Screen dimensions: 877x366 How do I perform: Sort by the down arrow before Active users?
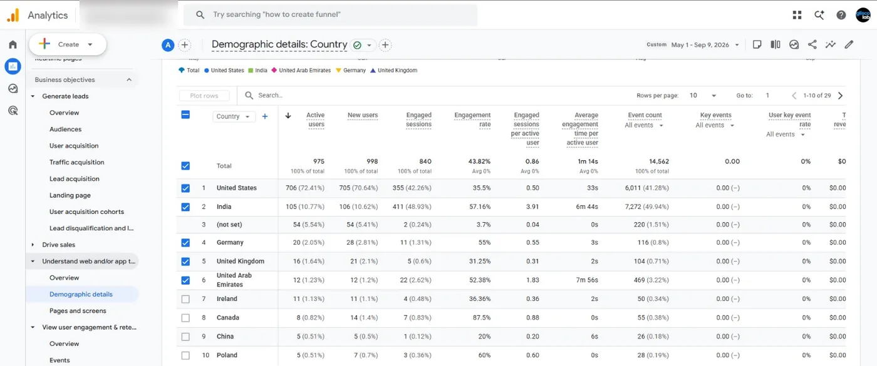288,116
